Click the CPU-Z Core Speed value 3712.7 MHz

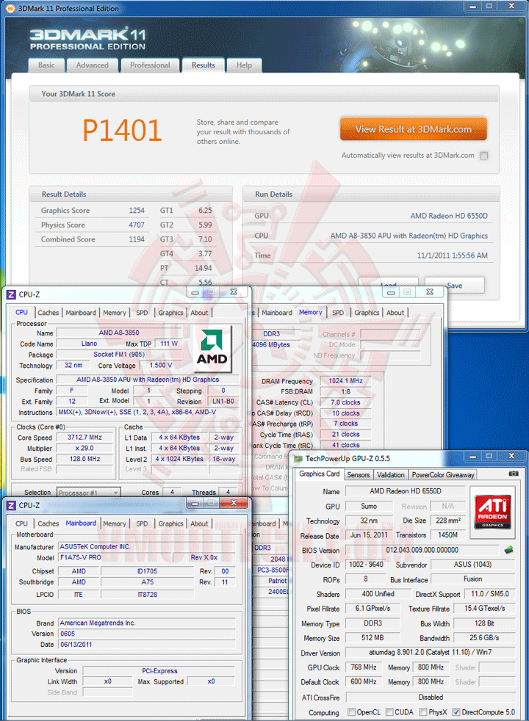pyautogui.click(x=84, y=438)
